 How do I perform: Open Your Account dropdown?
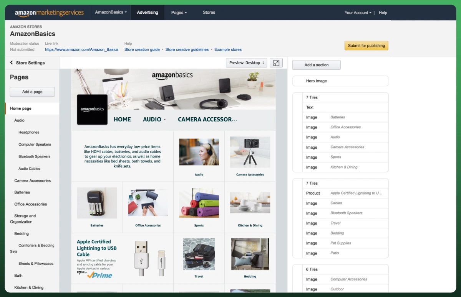358,13
